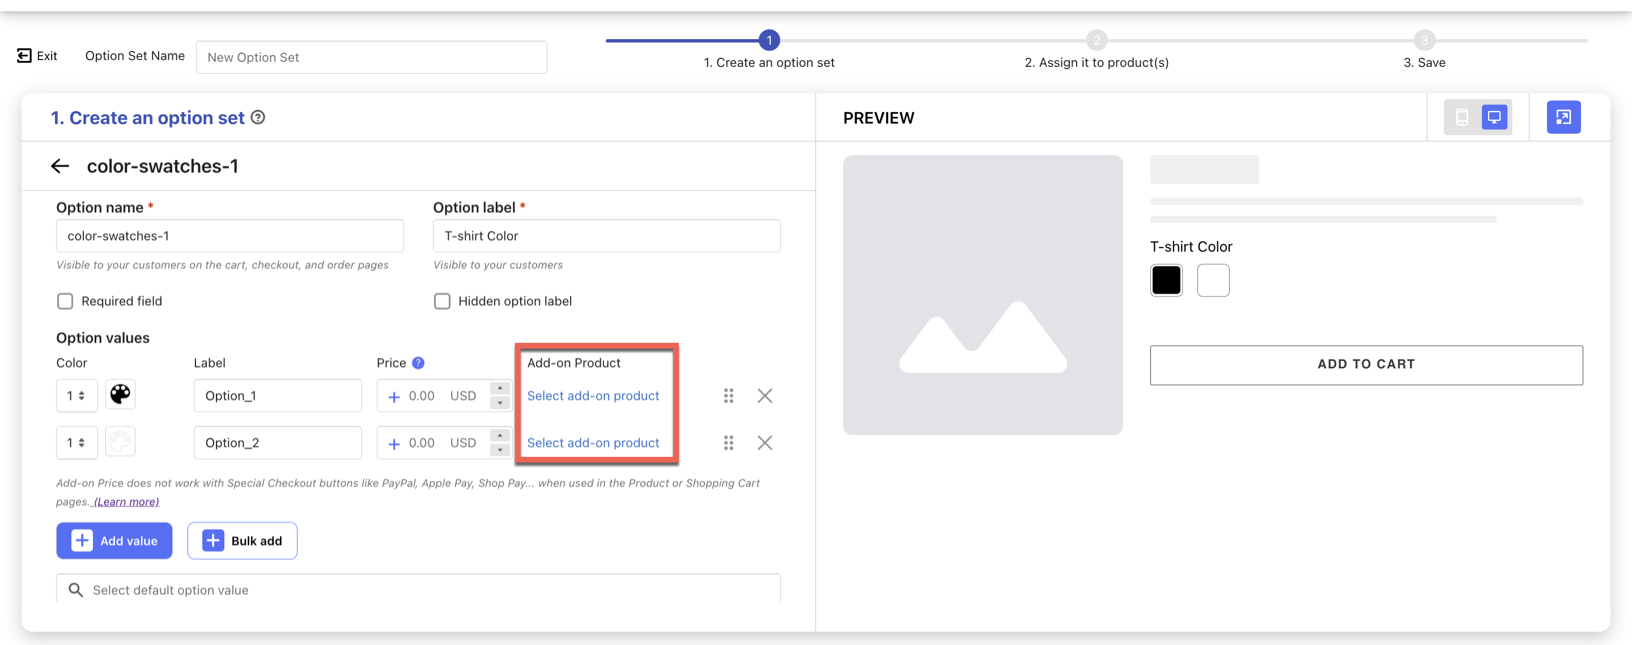Open color palette picker for Option_2
The width and height of the screenshot is (1632, 645).
pos(120,442)
